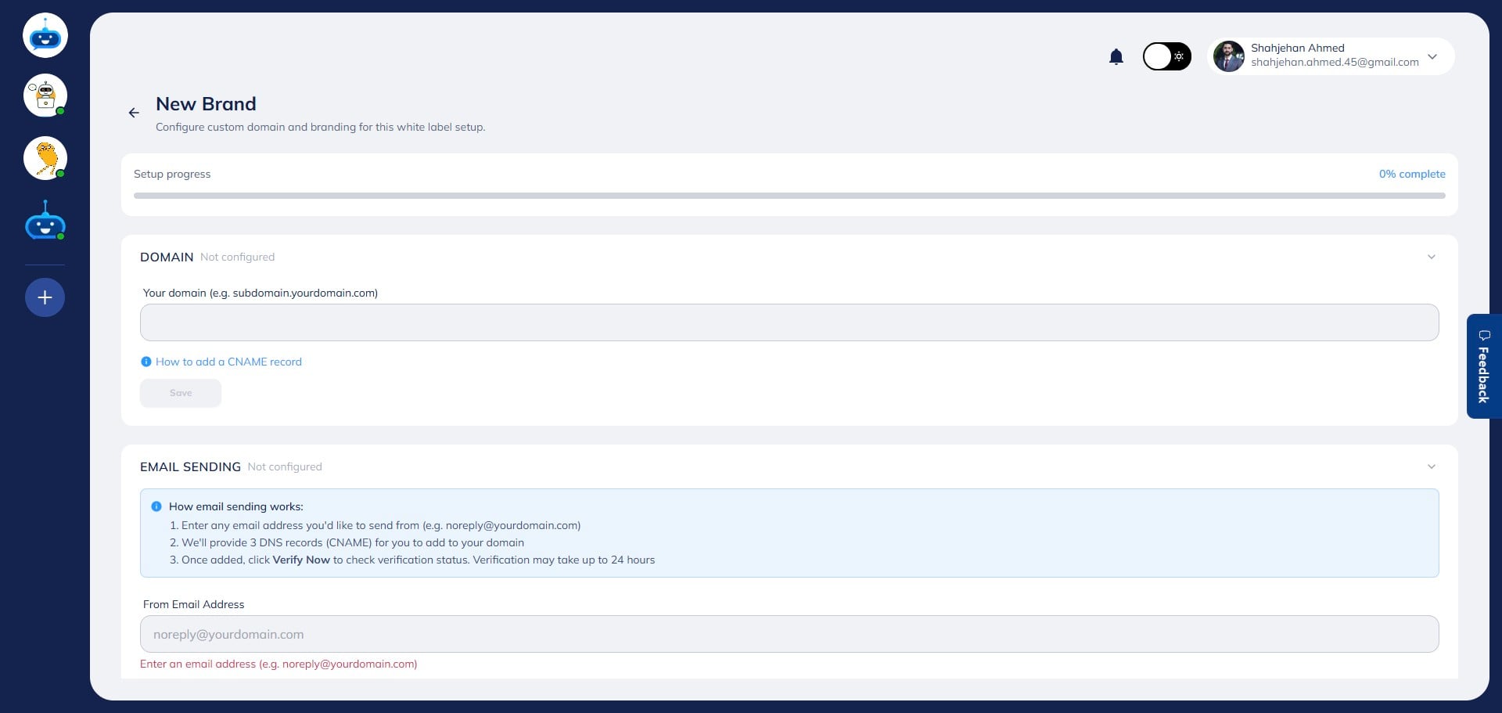The width and height of the screenshot is (1502, 713).
Task: Click the back arrow beside New Brand
Action: 134,113
